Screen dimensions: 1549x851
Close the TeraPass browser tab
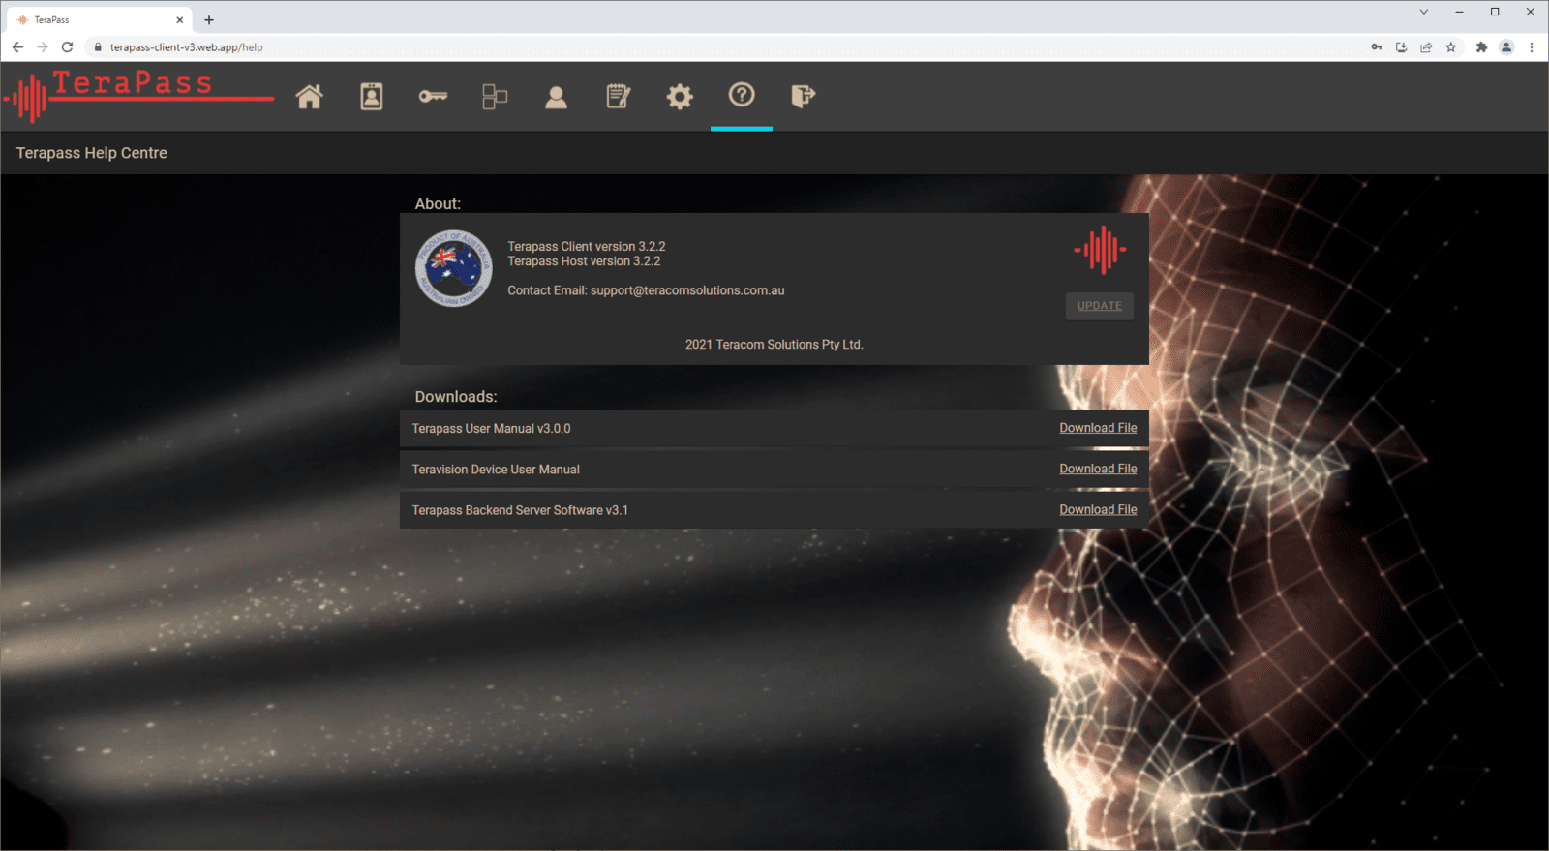(179, 19)
